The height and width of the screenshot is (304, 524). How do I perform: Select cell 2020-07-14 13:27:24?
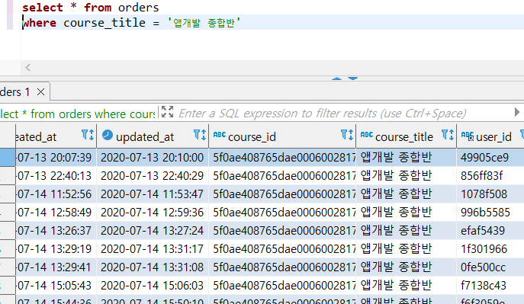click(x=153, y=231)
